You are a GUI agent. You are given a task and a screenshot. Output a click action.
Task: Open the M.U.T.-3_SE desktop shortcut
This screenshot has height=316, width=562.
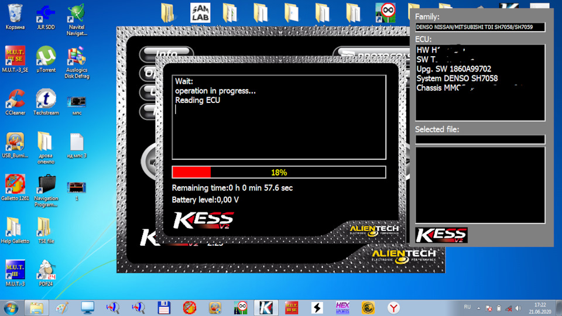[x=15, y=60]
